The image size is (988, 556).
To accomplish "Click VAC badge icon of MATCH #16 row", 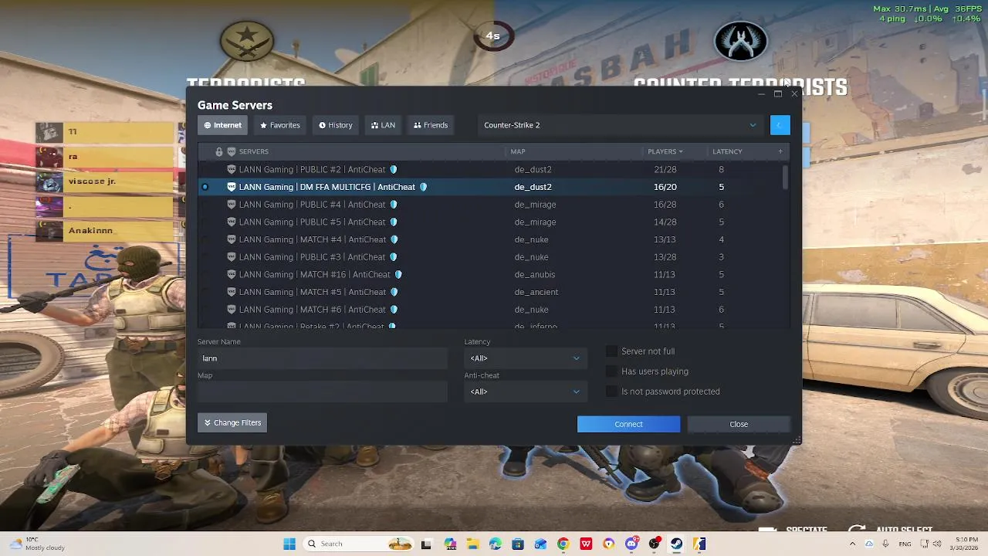I will click(231, 274).
